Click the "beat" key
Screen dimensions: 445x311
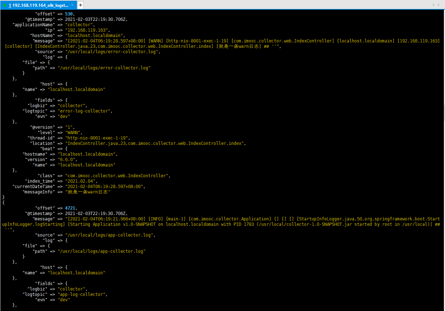(47, 149)
